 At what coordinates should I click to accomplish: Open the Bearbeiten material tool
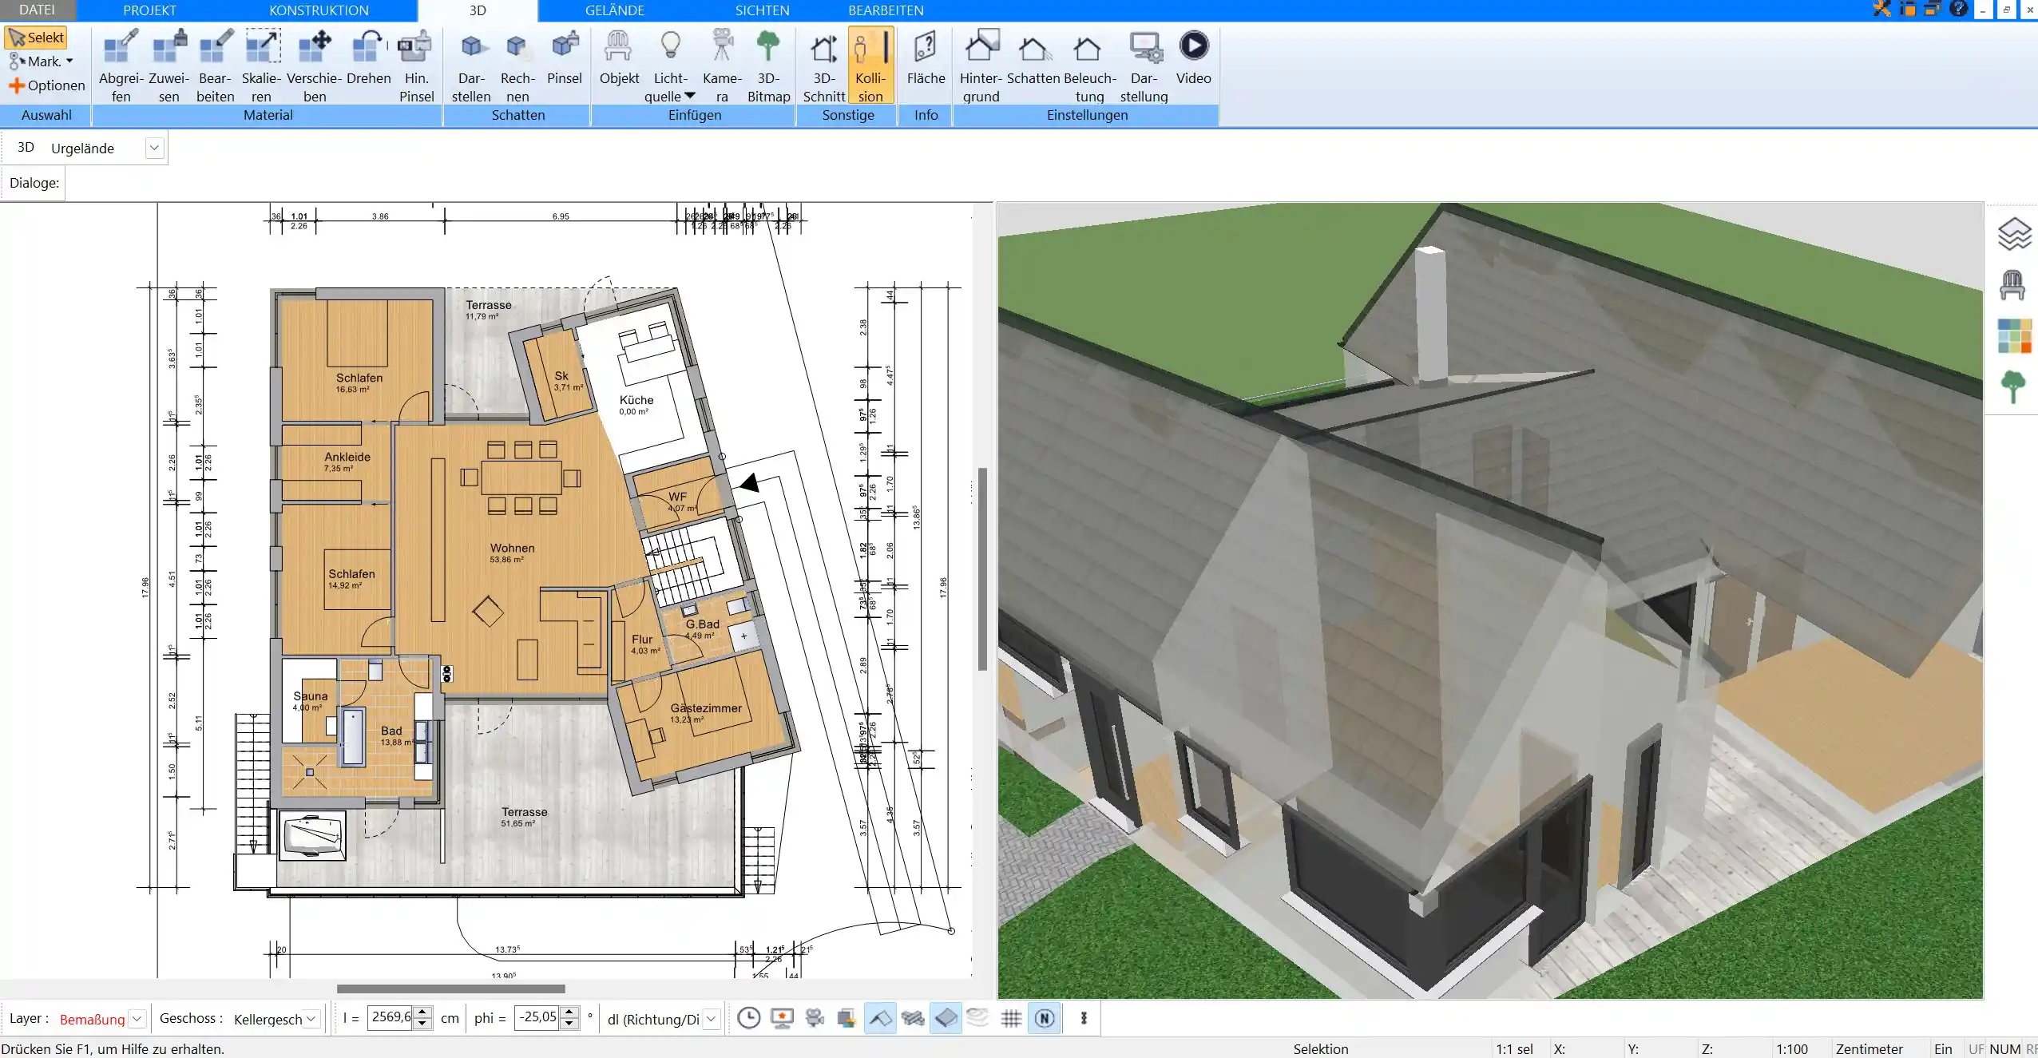pyautogui.click(x=216, y=65)
